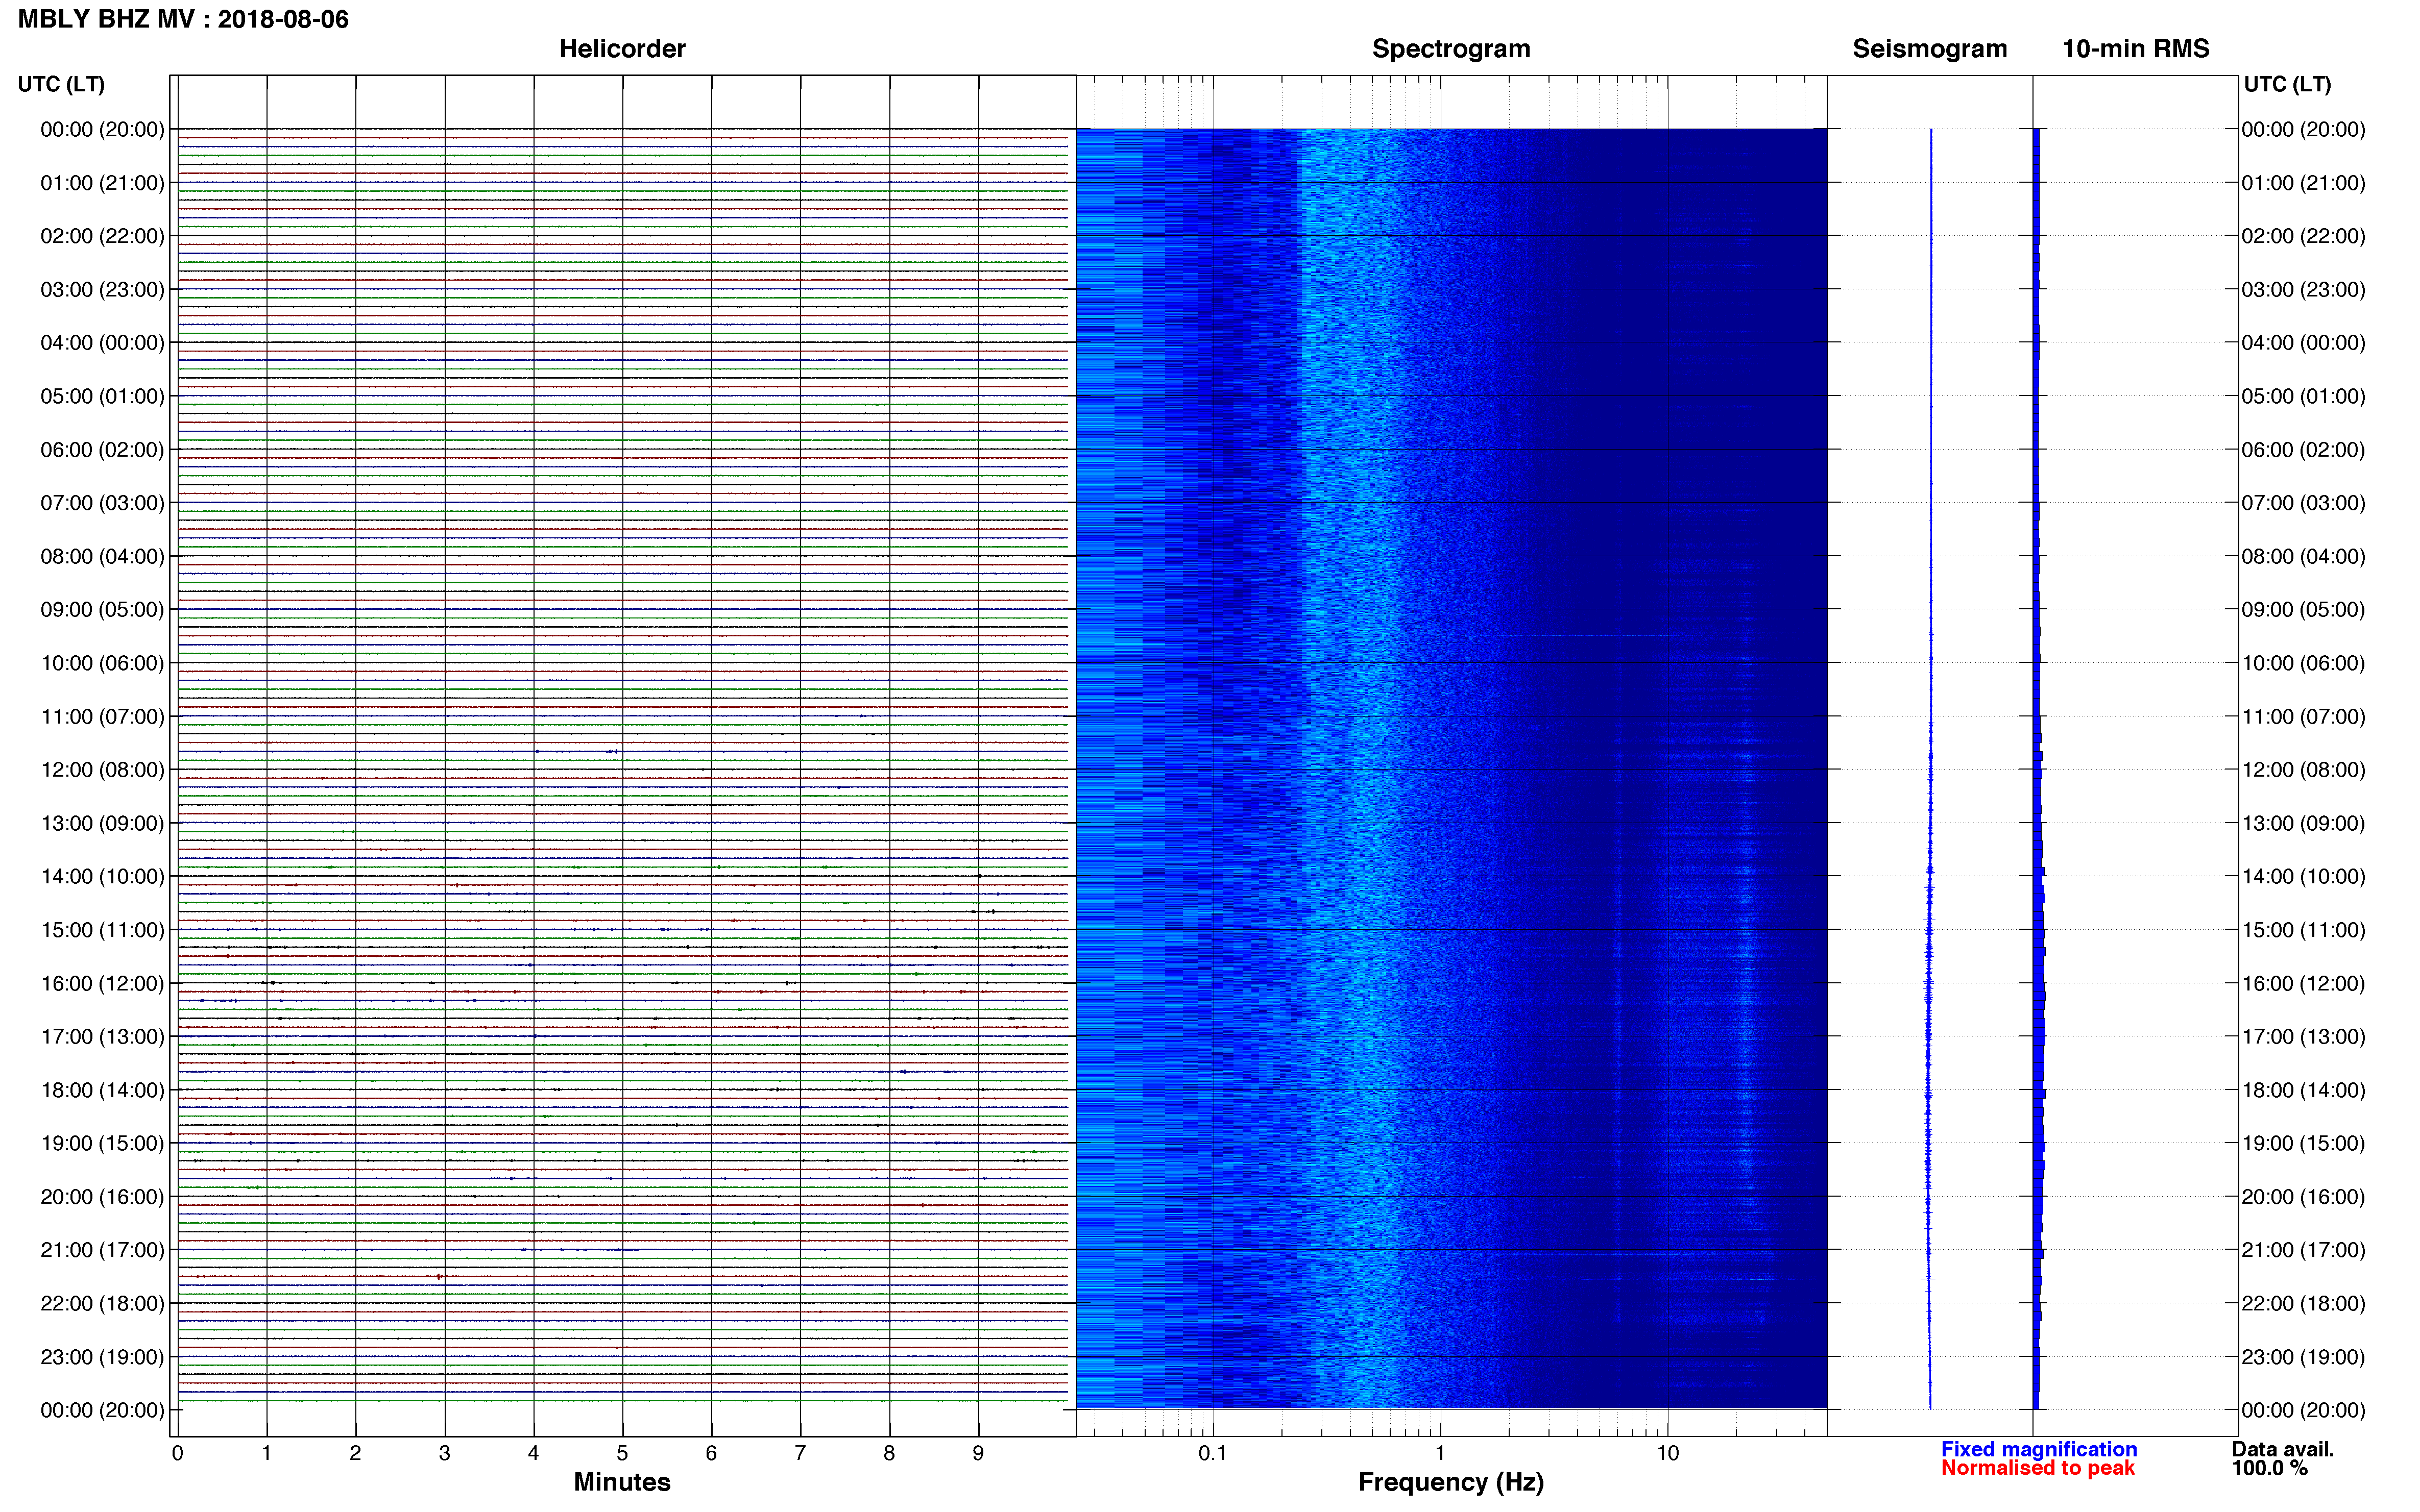
Task: Select '12:00 (08:00)' on the Helicorder time axis
Action: point(102,770)
